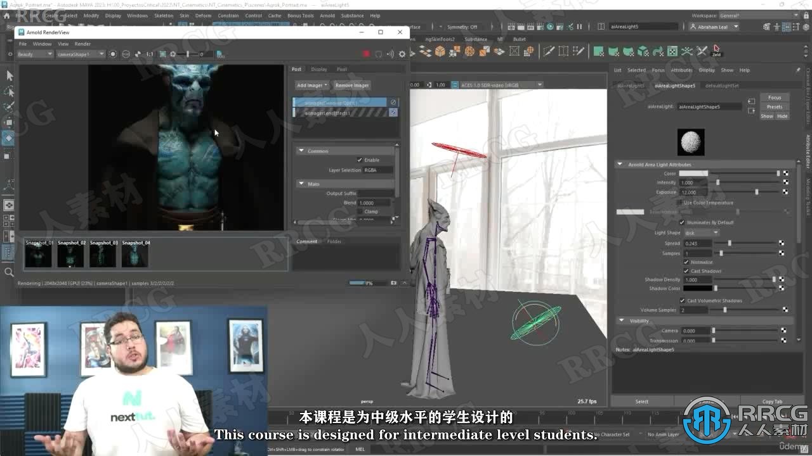
Task: Open Arnold RenderView settings gear icon
Action: 402,54
